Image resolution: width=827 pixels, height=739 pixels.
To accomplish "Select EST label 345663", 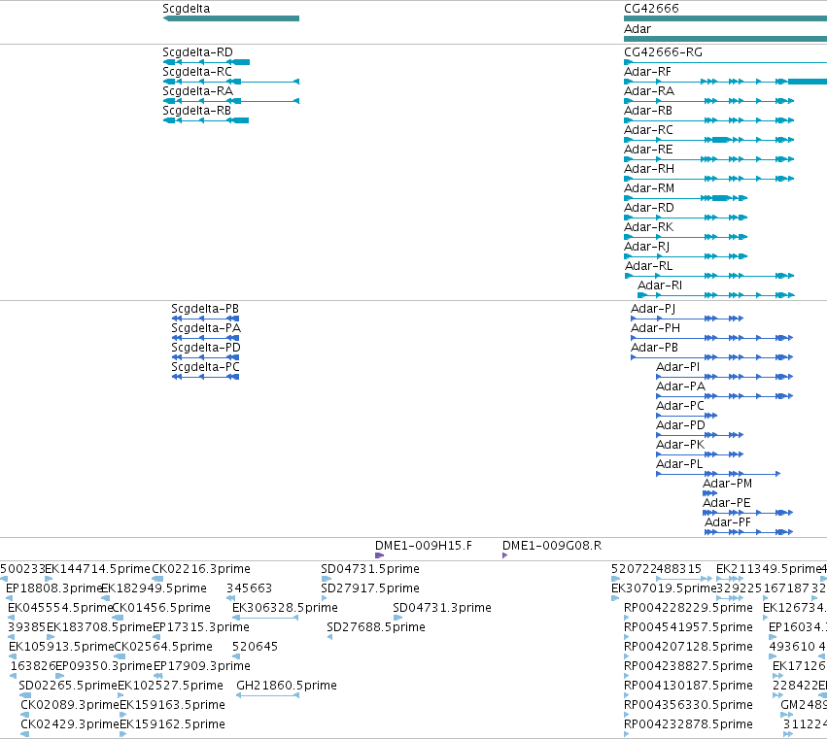I will [249, 588].
